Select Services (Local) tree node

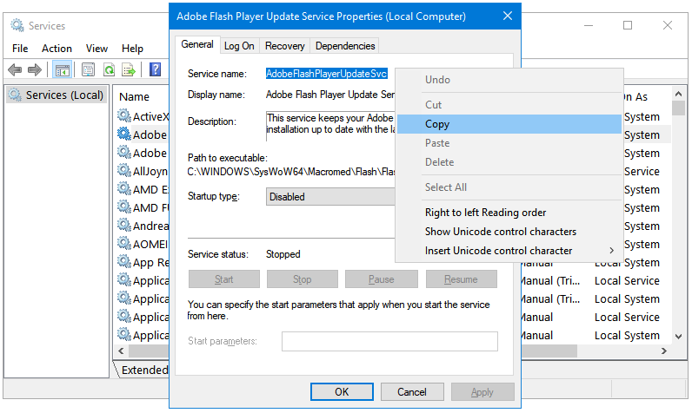pos(56,95)
